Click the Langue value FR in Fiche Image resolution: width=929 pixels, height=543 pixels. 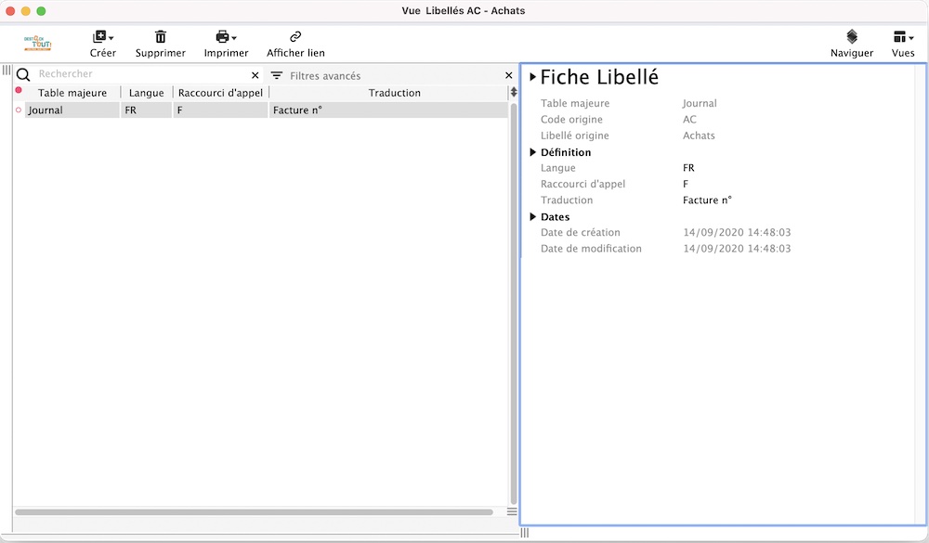(688, 168)
